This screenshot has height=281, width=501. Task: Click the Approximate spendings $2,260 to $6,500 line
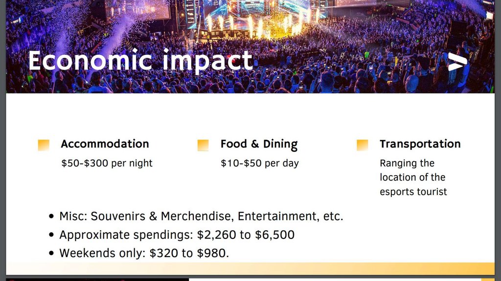[177, 235]
